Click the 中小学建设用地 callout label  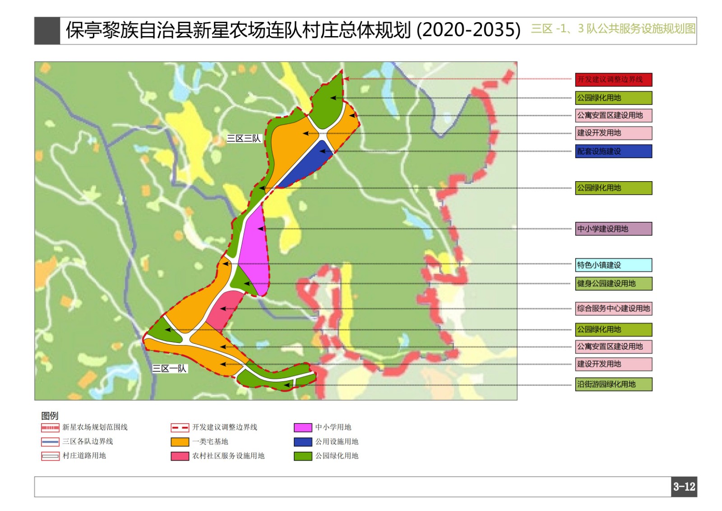point(613,229)
